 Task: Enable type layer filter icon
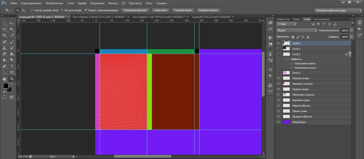pyautogui.click(x=324, y=24)
